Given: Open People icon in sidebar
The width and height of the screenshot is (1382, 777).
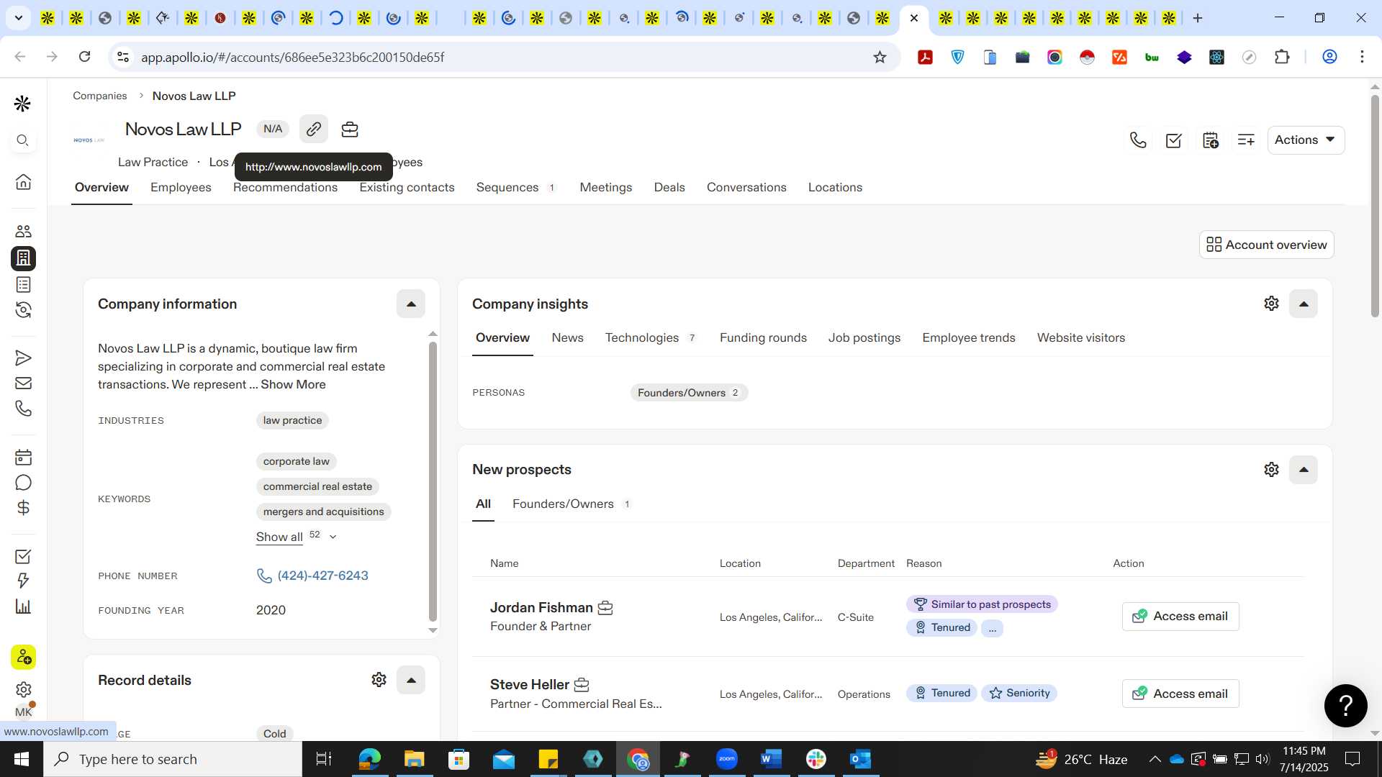Looking at the screenshot, I should [x=23, y=231].
